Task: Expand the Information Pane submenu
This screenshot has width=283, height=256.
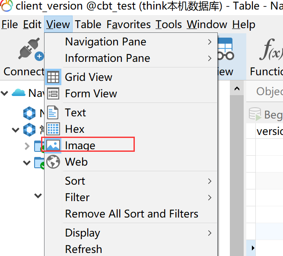Action: pos(210,58)
